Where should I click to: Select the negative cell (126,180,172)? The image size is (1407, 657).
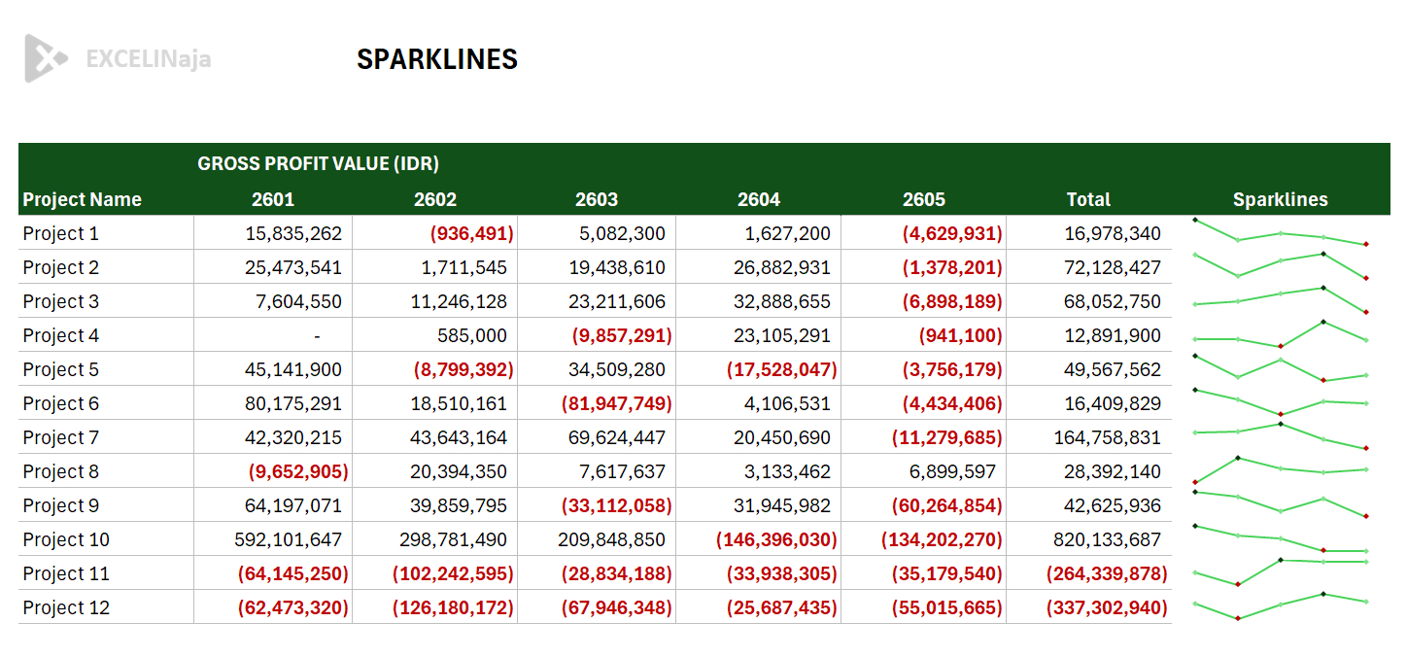[x=435, y=607]
